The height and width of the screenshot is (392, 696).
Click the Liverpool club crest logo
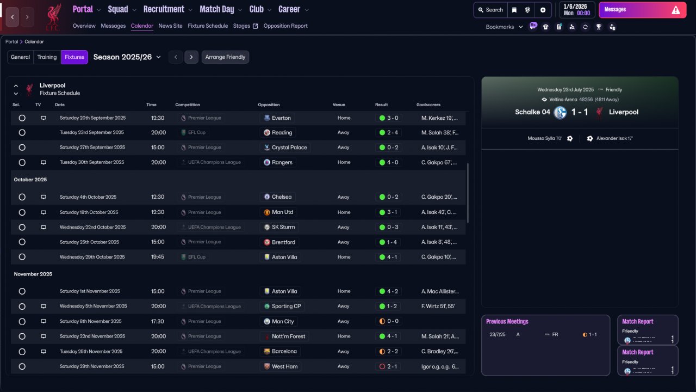coord(53,16)
